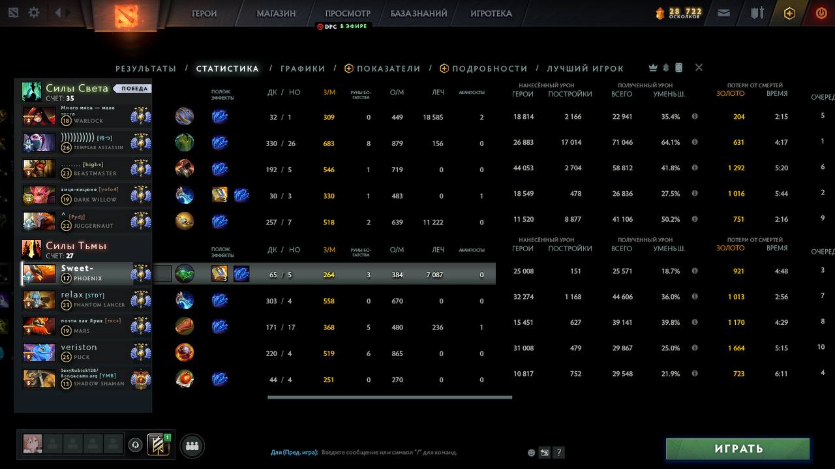
Task: Open the МАГАЗИН menu
Action: coord(276,13)
